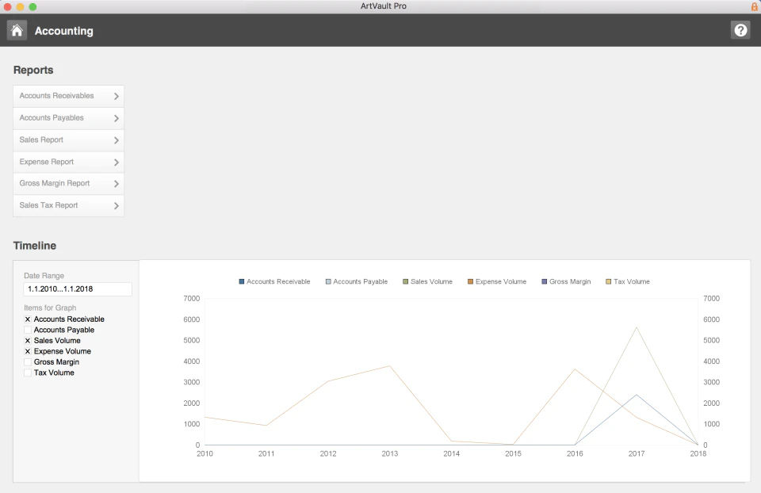Uncheck the Accounts Receivable graph item
This screenshot has height=493, width=761.
click(27, 319)
